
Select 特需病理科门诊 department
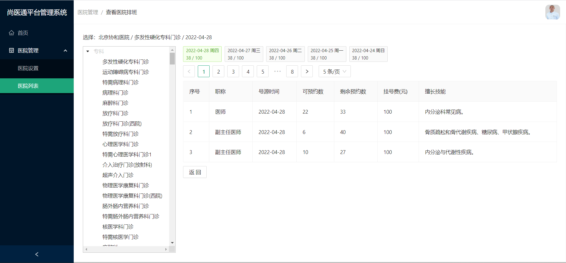120,82
